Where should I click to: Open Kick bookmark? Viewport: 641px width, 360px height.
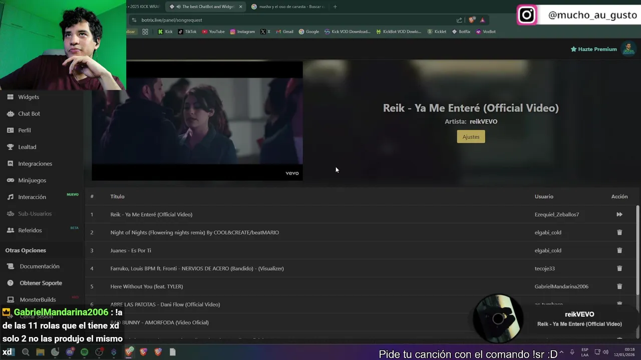coord(165,31)
